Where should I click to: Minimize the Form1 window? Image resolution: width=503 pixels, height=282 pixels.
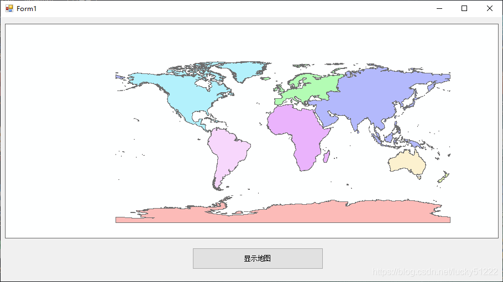tap(439, 8)
